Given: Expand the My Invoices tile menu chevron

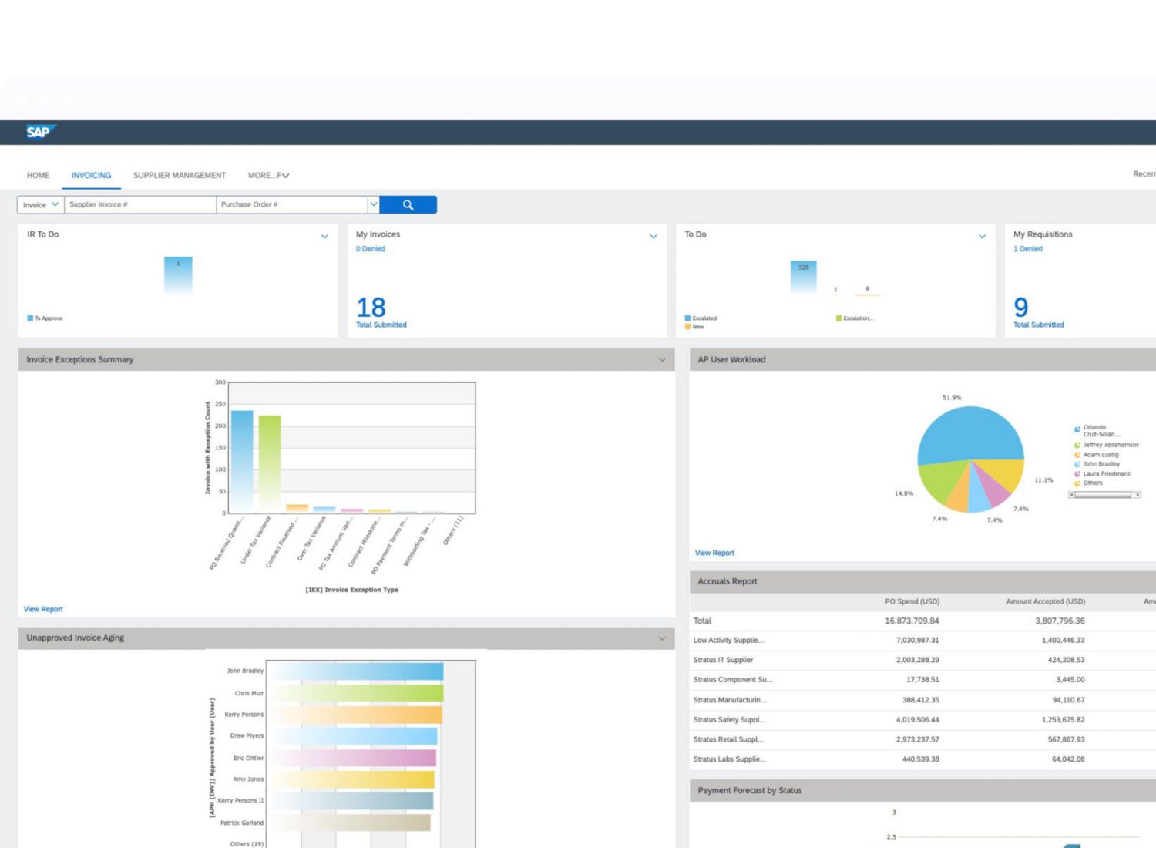Looking at the screenshot, I should point(654,237).
